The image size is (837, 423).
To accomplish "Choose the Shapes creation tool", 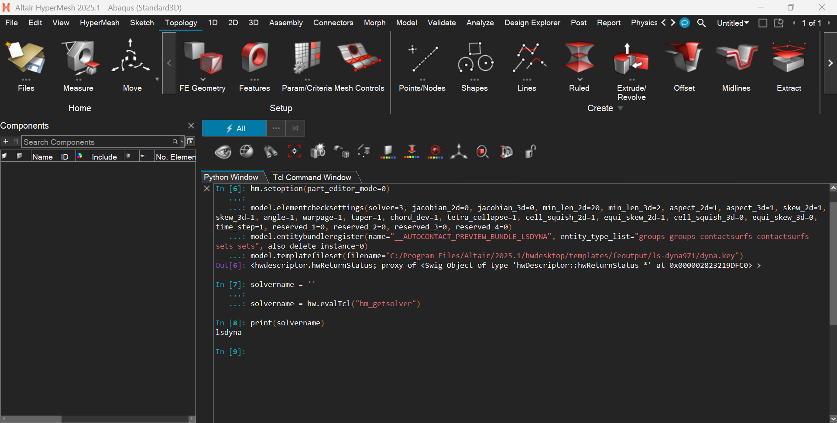I will pyautogui.click(x=474, y=65).
